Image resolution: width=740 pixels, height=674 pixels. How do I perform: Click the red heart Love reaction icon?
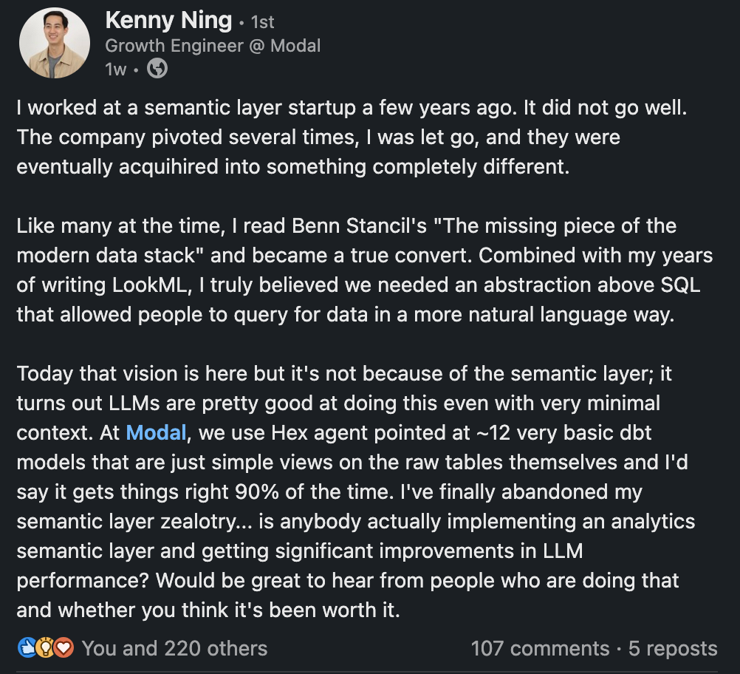coord(65,649)
